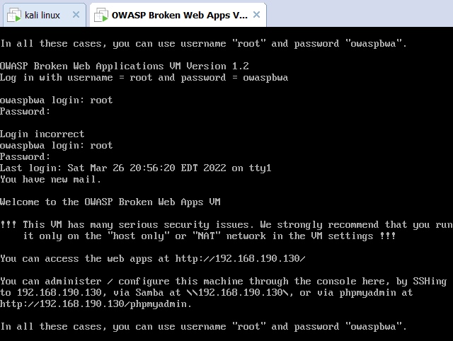Click the "This VM has many serious security issues" line
The image size is (453, 341).
click(226, 225)
